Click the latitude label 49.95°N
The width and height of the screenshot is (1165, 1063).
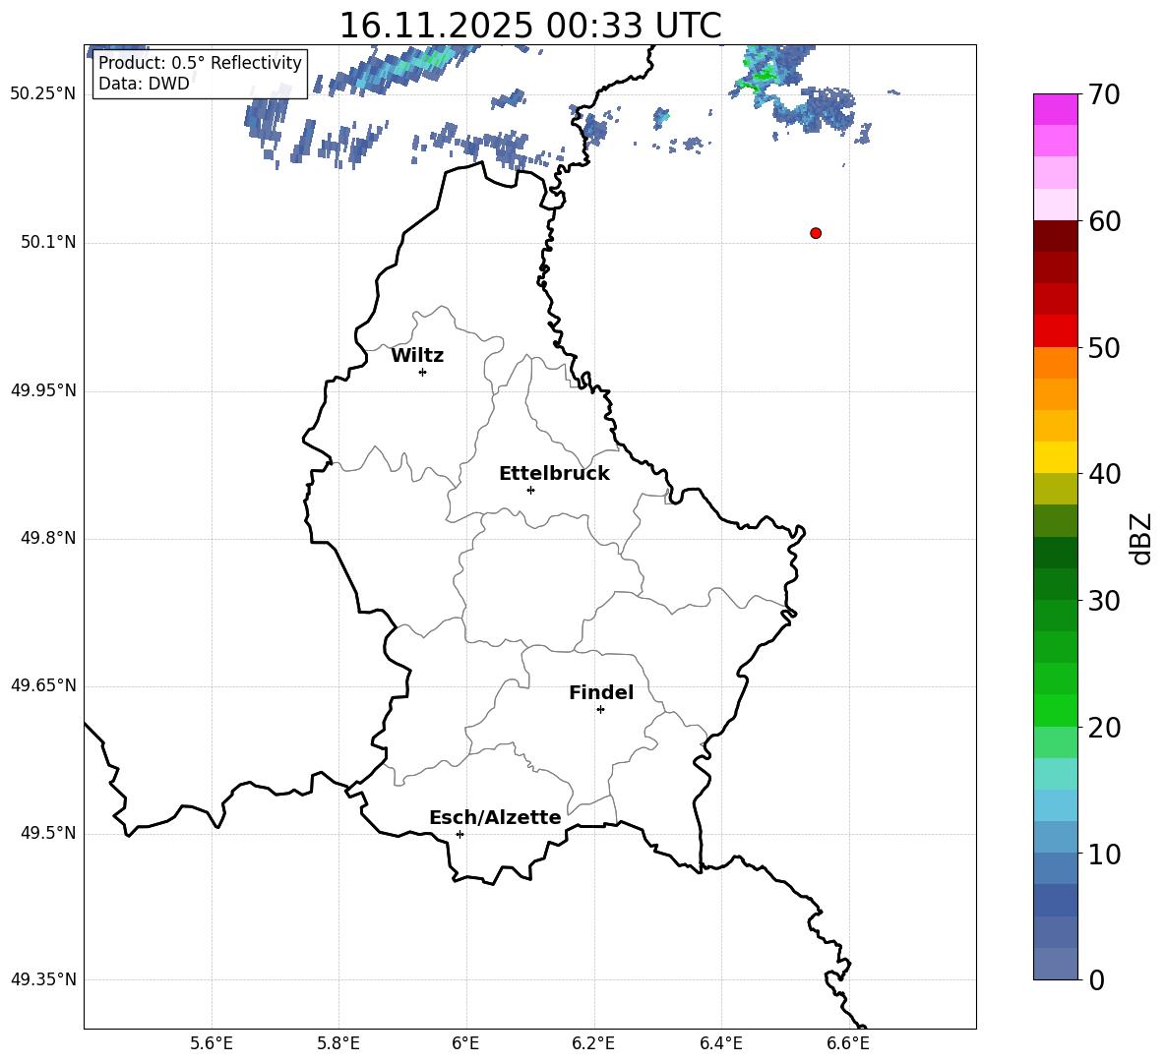point(43,389)
